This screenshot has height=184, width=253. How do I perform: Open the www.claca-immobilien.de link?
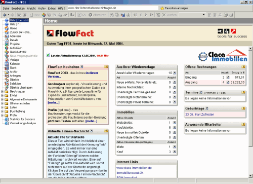pyautogui.click(x=134, y=168)
